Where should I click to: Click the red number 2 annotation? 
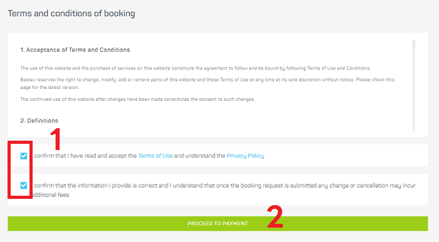click(x=275, y=217)
